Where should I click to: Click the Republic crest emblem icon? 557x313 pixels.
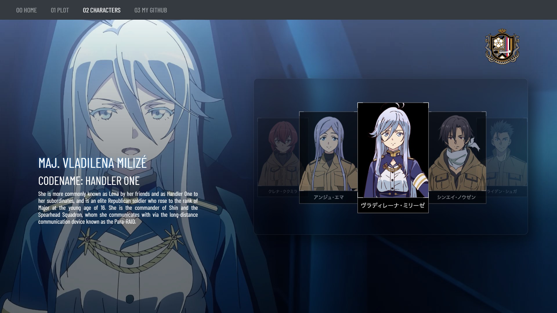click(x=502, y=46)
